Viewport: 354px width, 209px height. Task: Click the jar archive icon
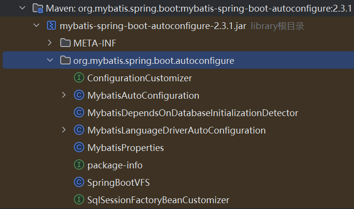pos(51,26)
